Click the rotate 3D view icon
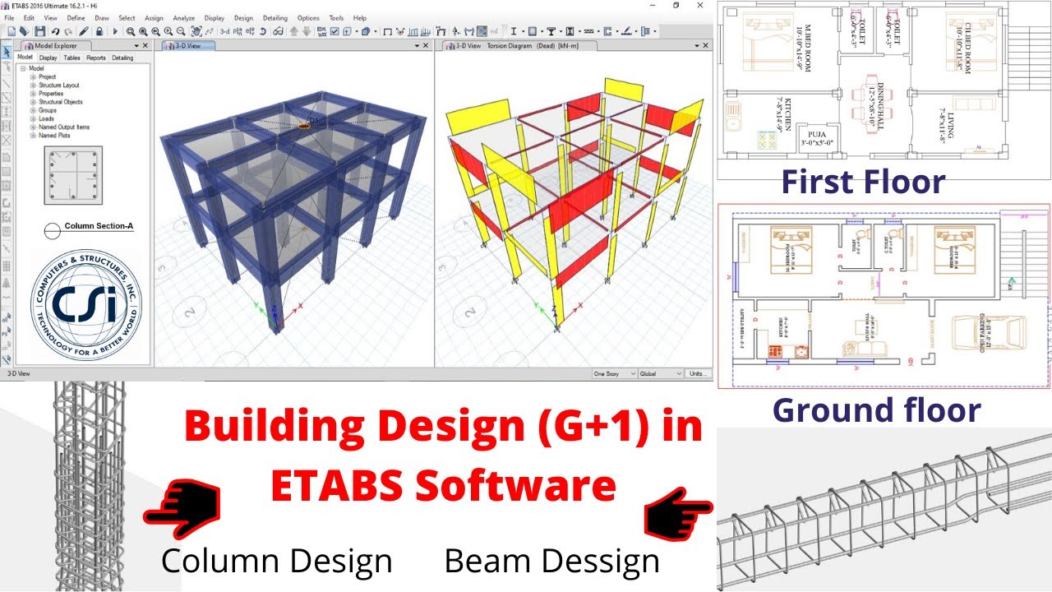 pos(263,31)
